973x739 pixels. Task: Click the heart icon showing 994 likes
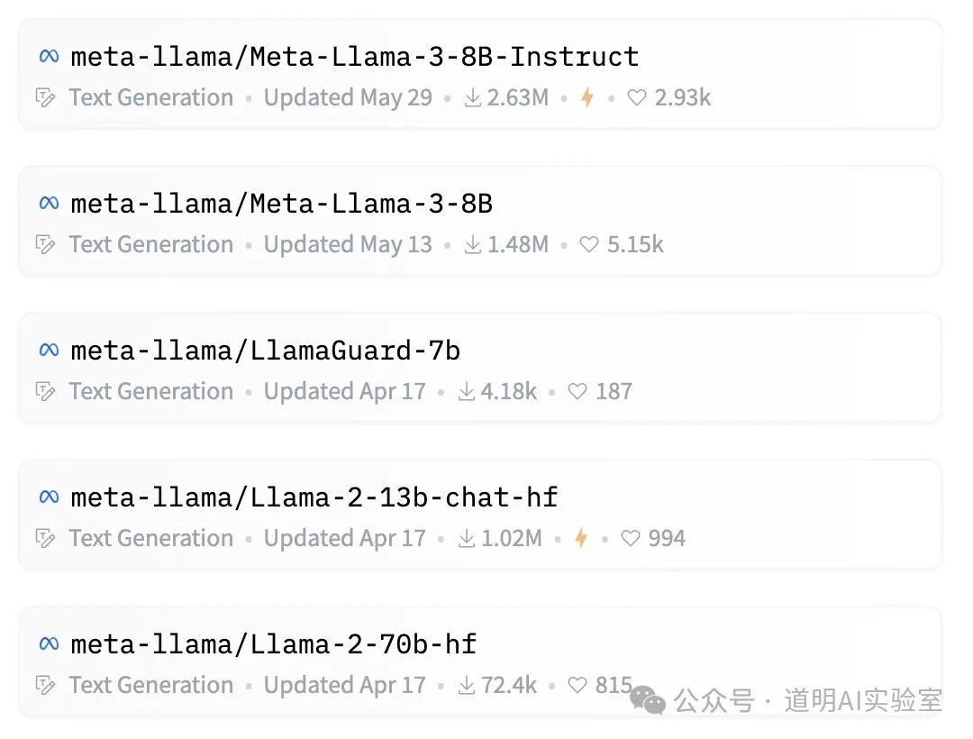(631, 538)
